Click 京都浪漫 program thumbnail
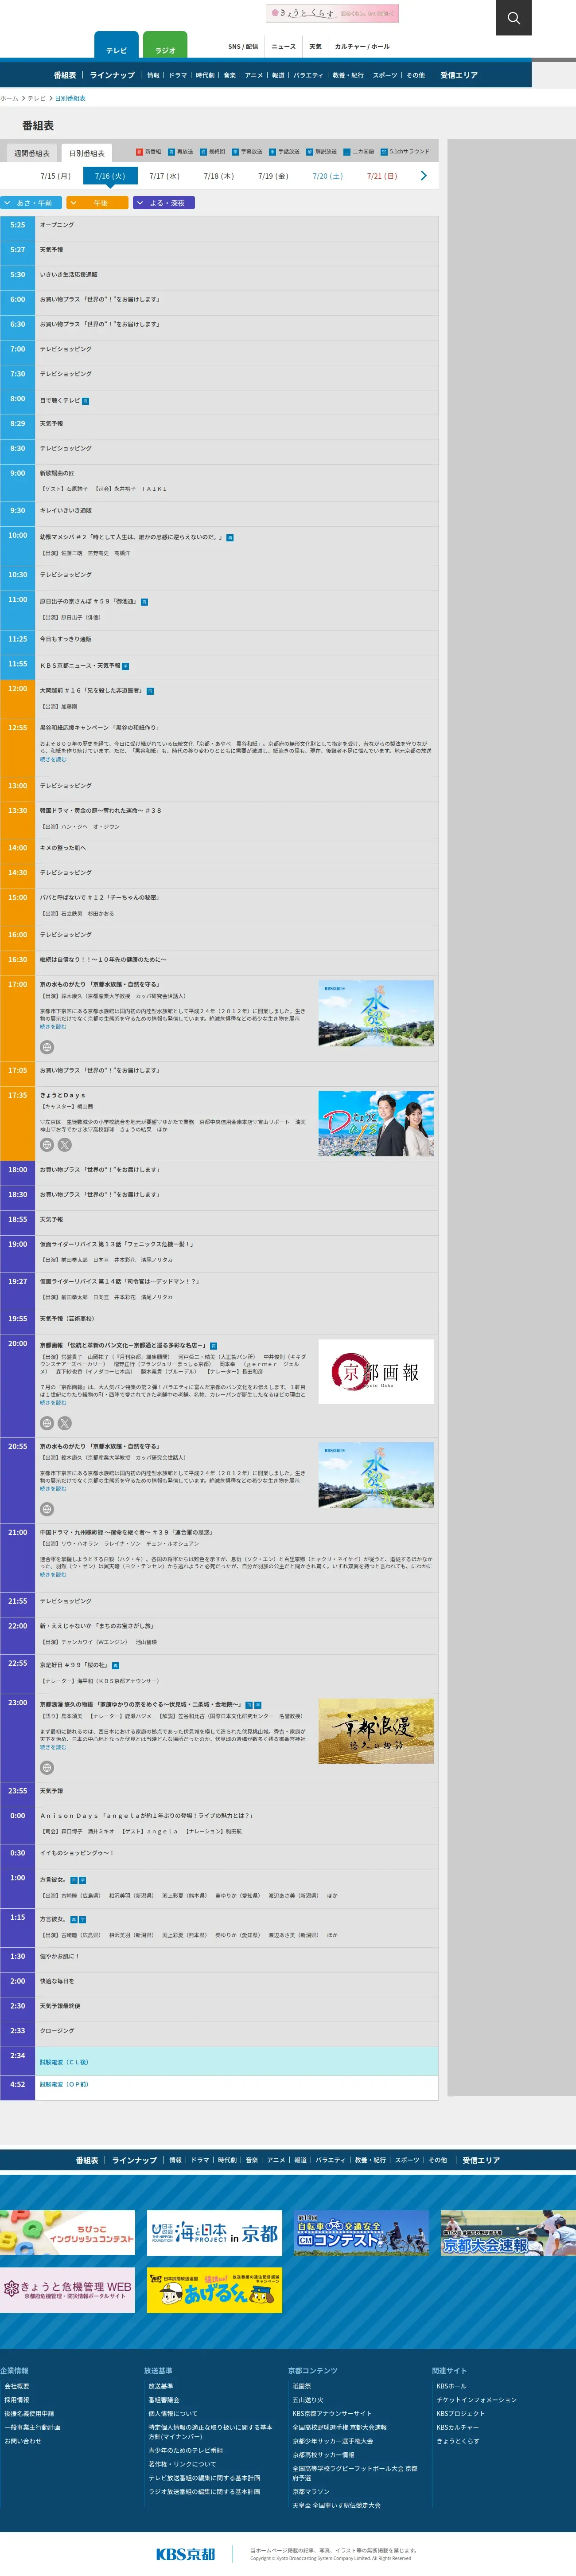The image size is (576, 2576). (x=376, y=1731)
